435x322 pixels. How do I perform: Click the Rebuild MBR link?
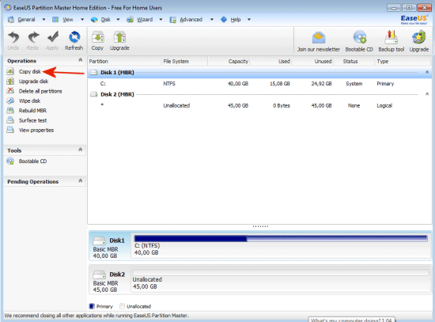tap(32, 111)
